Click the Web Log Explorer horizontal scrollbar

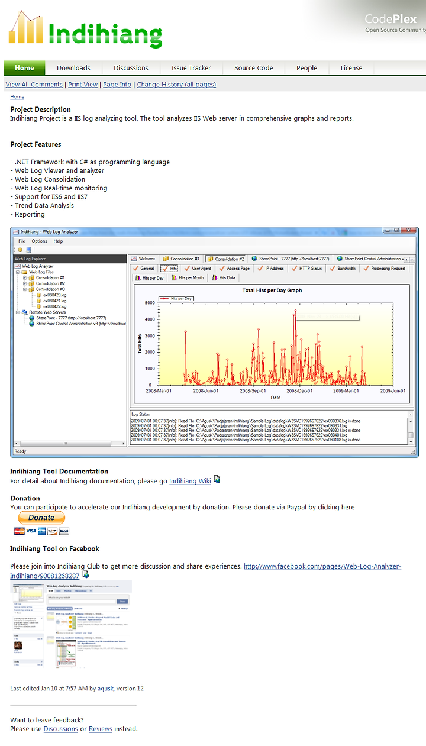coord(70,443)
